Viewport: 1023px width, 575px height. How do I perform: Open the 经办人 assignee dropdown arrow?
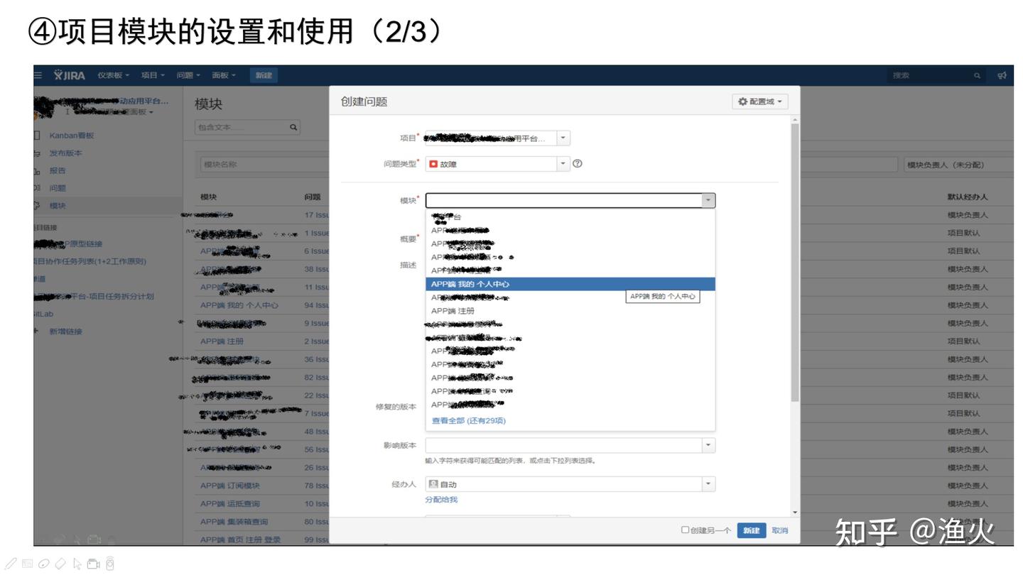tap(708, 484)
